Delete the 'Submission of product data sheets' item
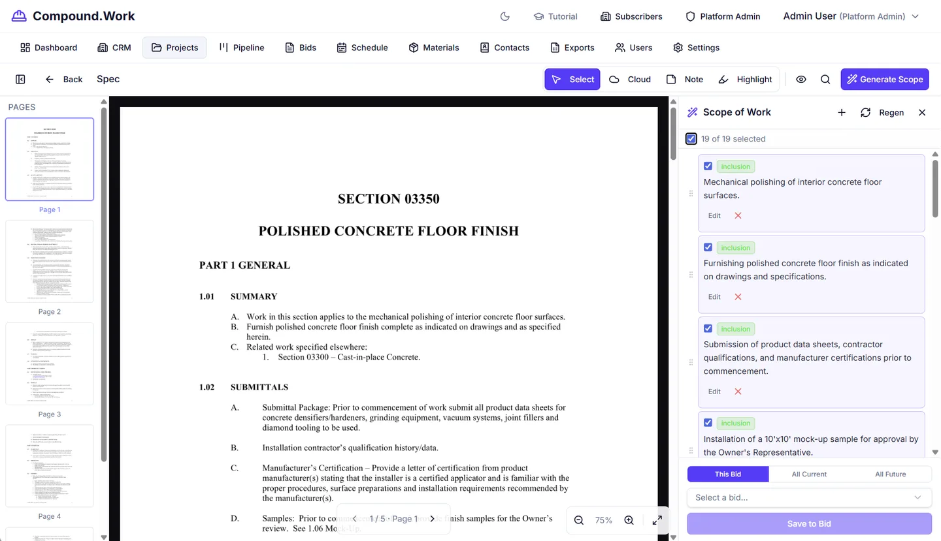 pyautogui.click(x=738, y=392)
